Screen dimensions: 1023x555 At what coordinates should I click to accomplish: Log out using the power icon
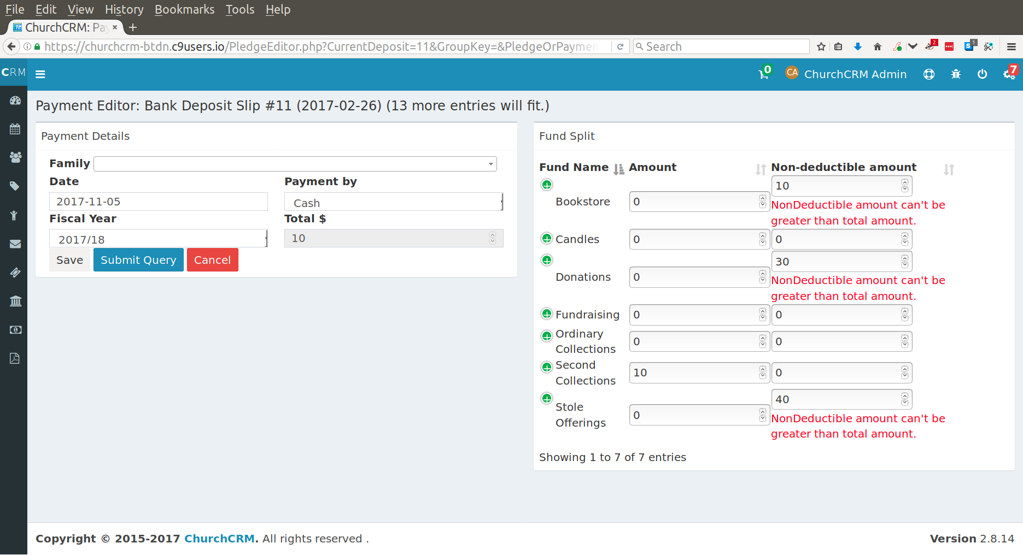(x=983, y=74)
